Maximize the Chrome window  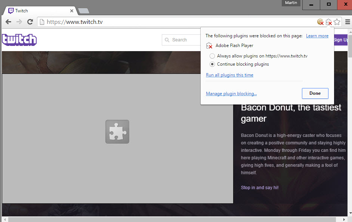pyautogui.click(x=329, y=5)
